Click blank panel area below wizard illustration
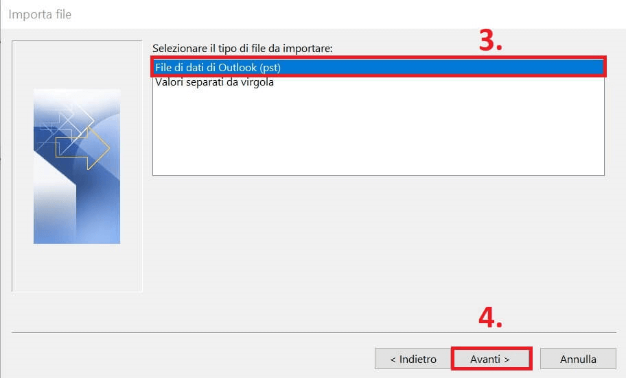Viewport: 626px width, 378px height. 77,267
